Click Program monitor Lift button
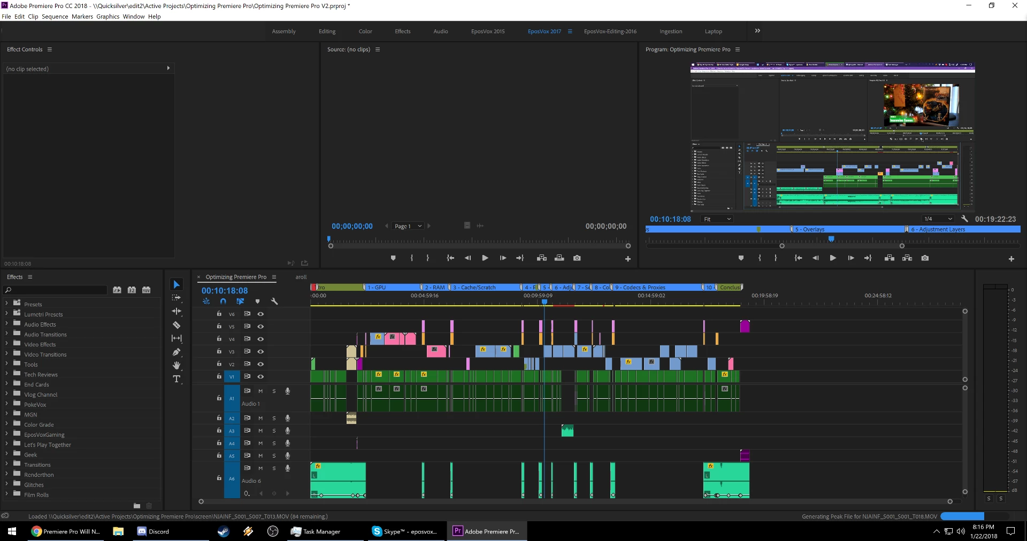Viewport: 1027px width, 541px height. point(890,258)
